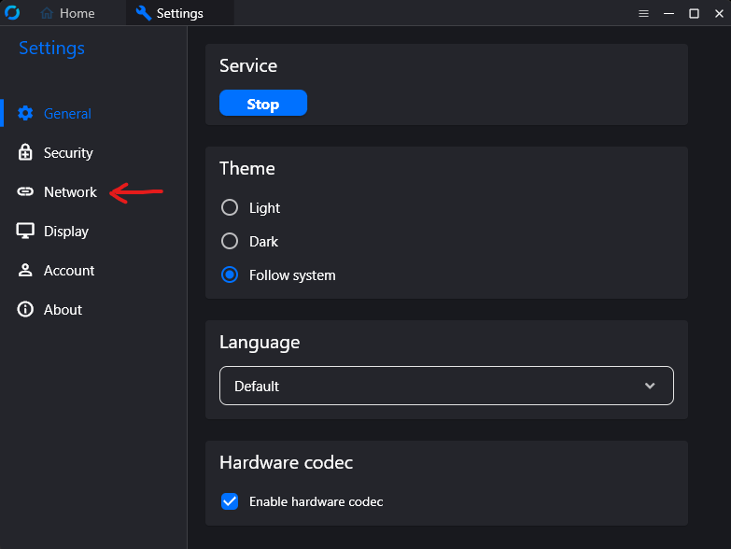Viewport: 731px width, 549px height.
Task: Maximize the settings window
Action: [x=694, y=13]
